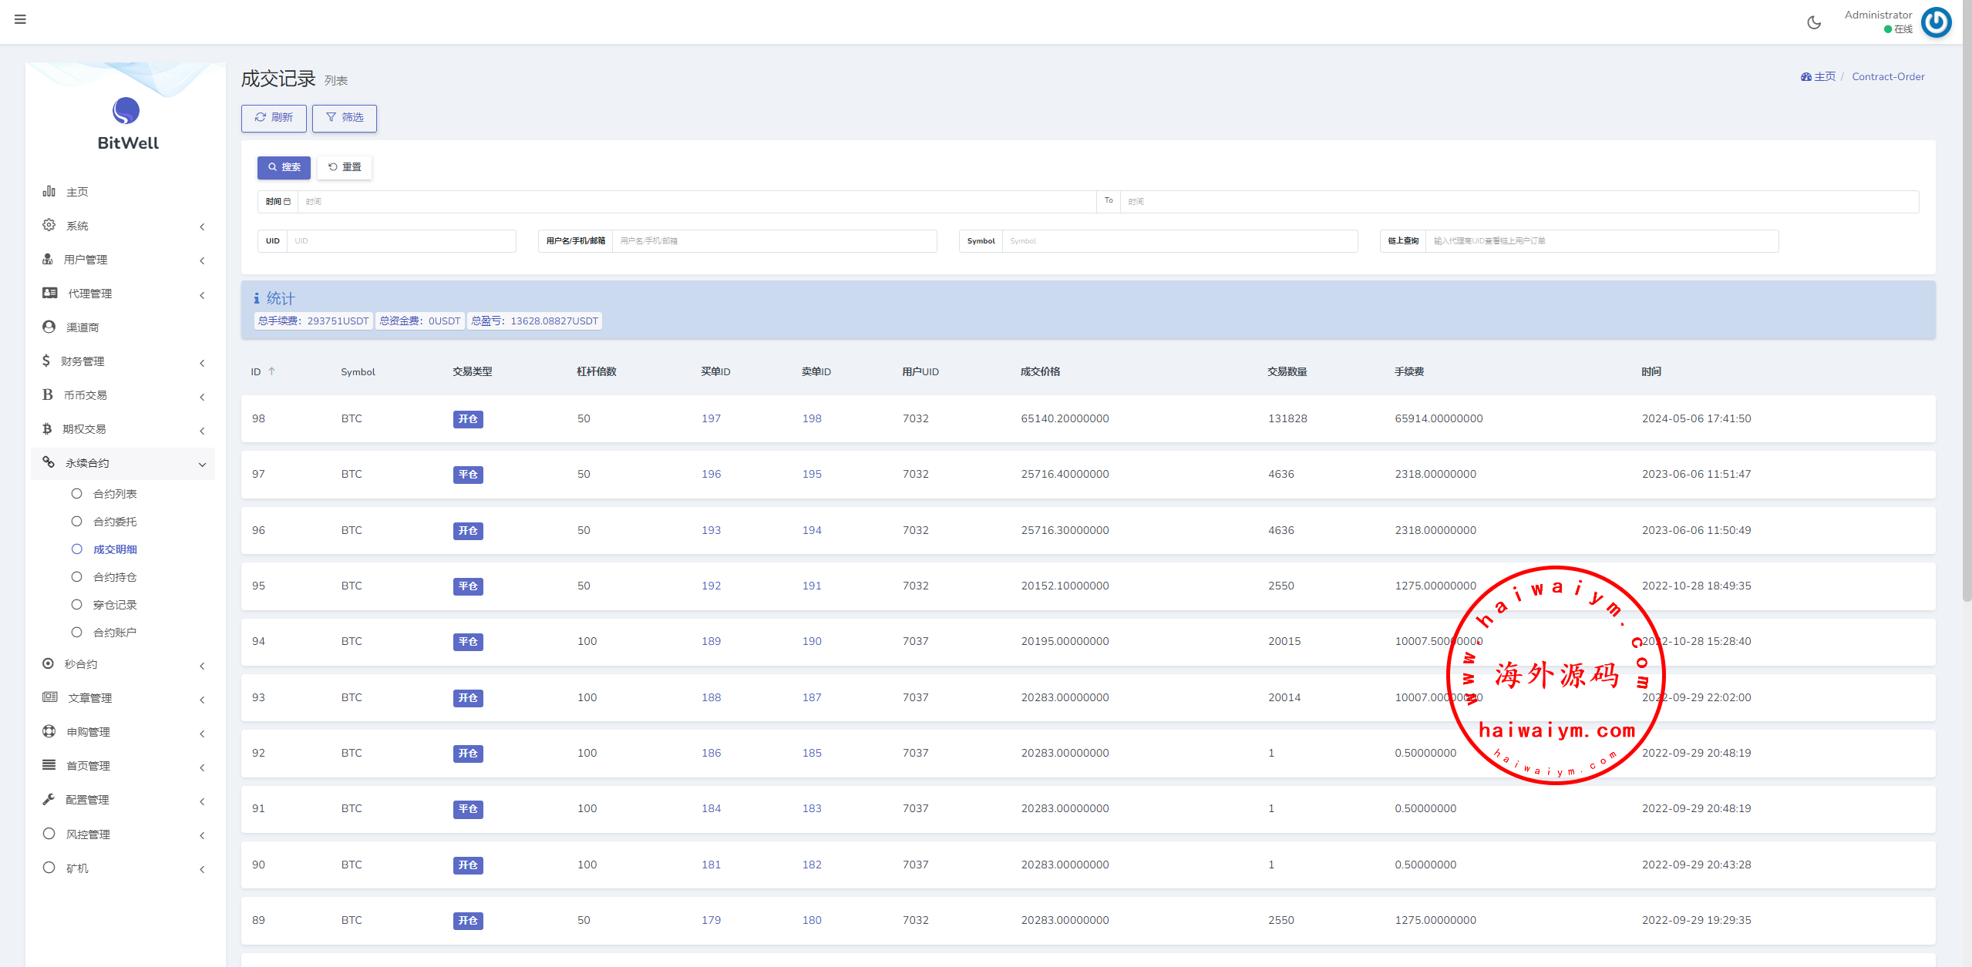The image size is (1972, 967).
Task: Click the Administrator power avatar icon
Action: (1936, 22)
